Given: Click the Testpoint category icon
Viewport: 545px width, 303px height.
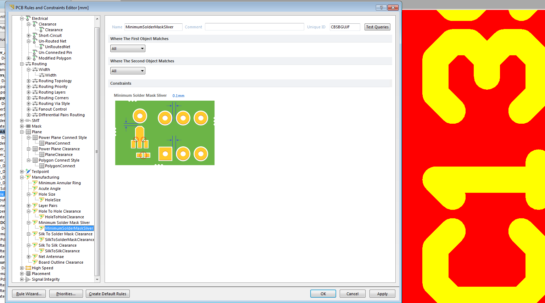Looking at the screenshot, I should pos(28,172).
